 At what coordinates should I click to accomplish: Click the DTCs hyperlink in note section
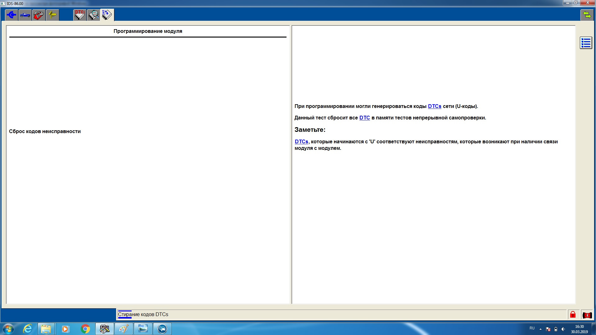tap(301, 141)
